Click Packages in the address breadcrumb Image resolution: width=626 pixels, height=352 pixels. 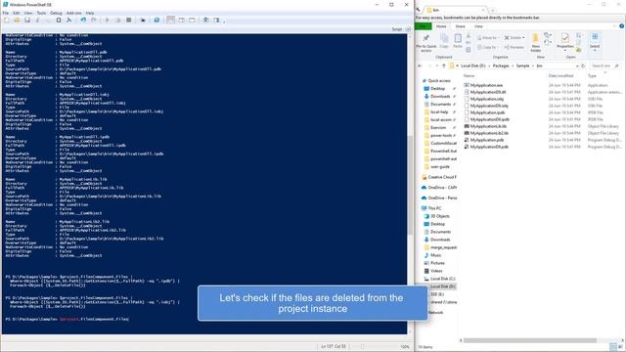pyautogui.click(x=501, y=66)
